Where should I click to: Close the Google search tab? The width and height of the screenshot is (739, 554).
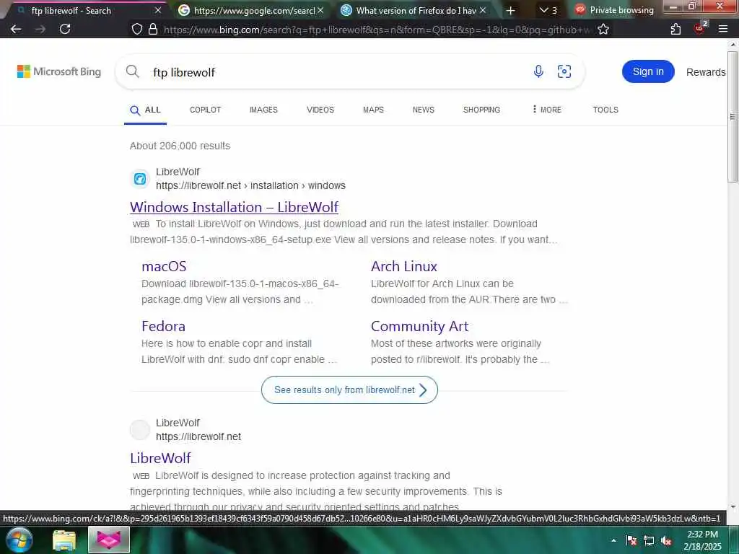tap(320, 10)
